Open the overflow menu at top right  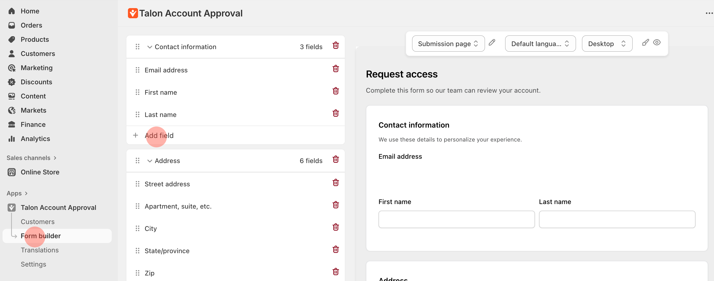click(709, 13)
